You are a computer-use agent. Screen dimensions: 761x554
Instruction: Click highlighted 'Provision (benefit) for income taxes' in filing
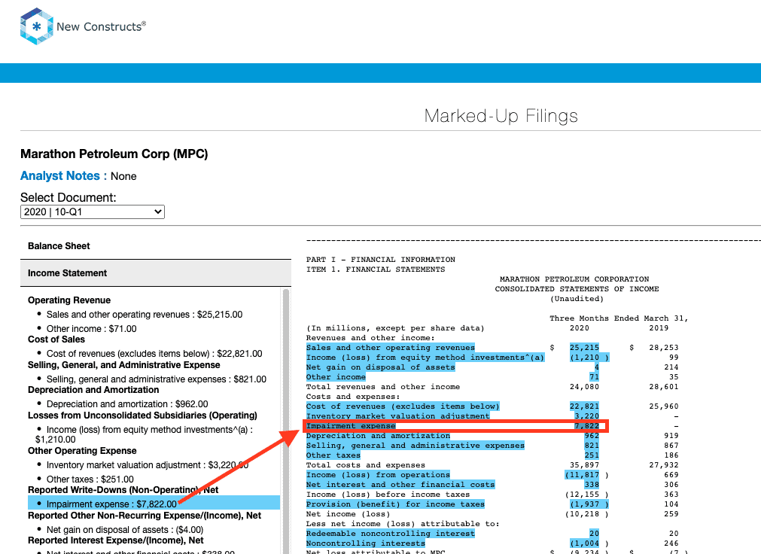point(395,504)
